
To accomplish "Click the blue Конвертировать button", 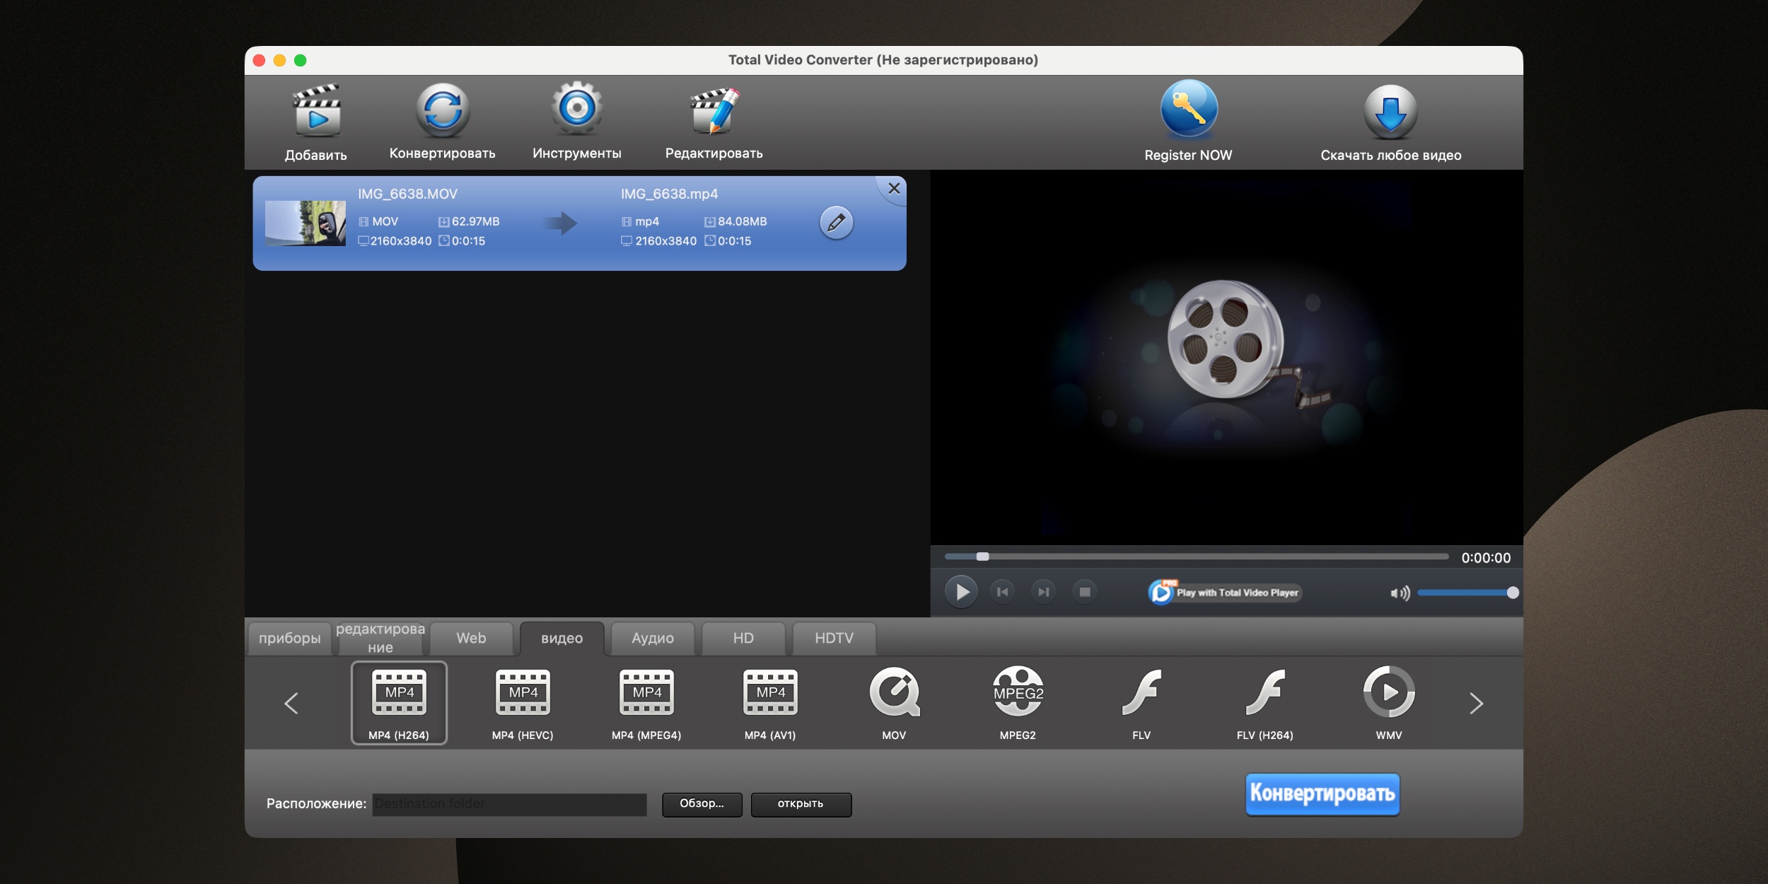I will [1322, 793].
